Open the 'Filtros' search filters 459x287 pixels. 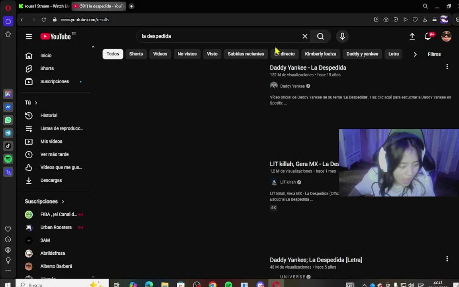(434, 54)
